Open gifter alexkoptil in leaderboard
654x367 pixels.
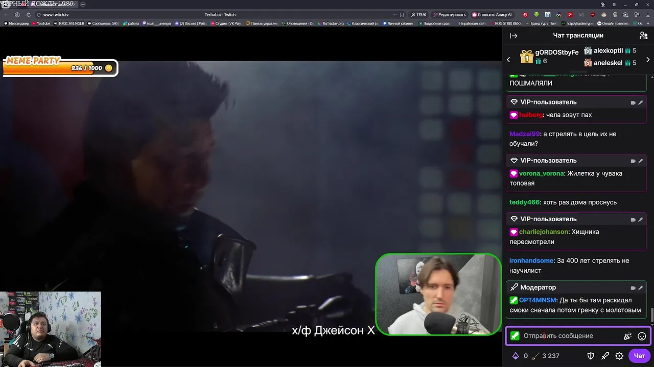tap(610, 50)
